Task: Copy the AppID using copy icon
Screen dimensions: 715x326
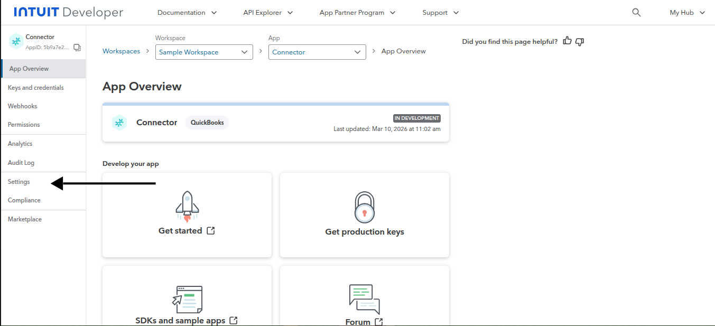Action: pos(77,48)
